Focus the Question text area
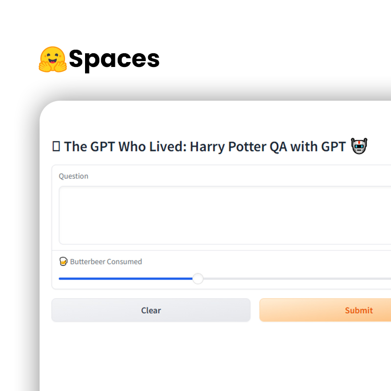Screen dimensions: 391x391 (x=225, y=215)
